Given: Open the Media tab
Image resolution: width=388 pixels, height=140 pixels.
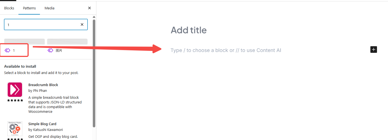Looking at the screenshot, I should pos(50,8).
